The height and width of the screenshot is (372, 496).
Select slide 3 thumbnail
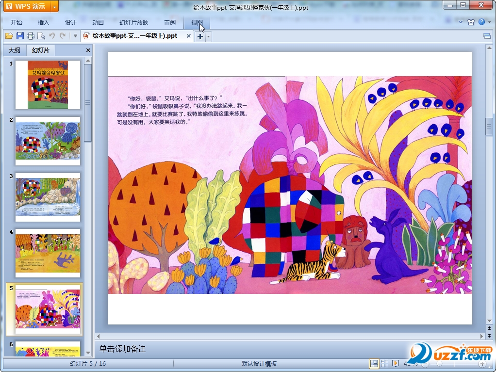pos(48,197)
